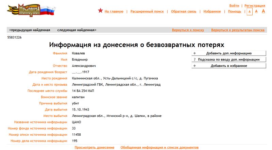This screenshot has height=150, width=272.
Task: Click Номер фонда источника информации label
Action: pyautogui.click(x=37, y=128)
